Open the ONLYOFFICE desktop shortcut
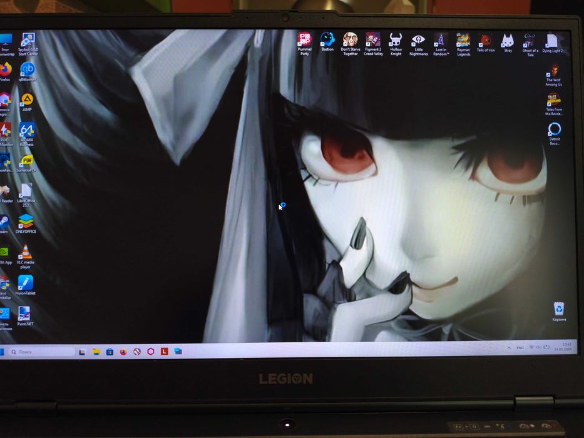Viewport: 584px width, 438px height. coord(26,223)
